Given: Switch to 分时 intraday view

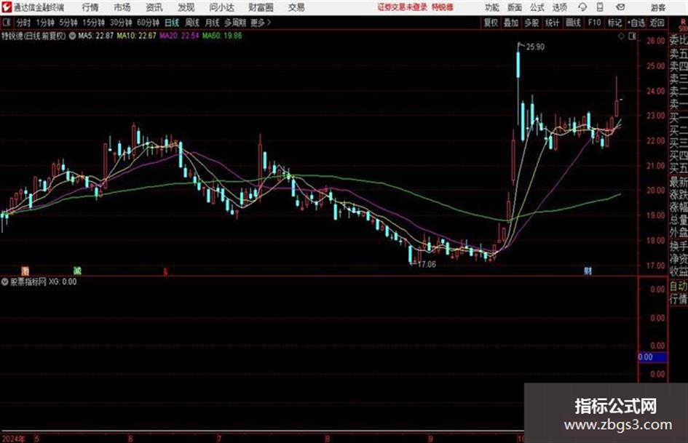Looking at the screenshot, I should click(x=24, y=23).
